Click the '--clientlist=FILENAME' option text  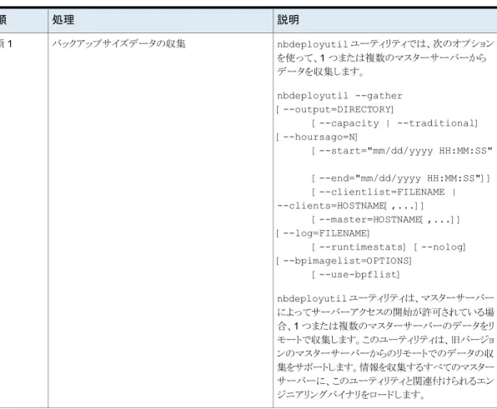382,192
